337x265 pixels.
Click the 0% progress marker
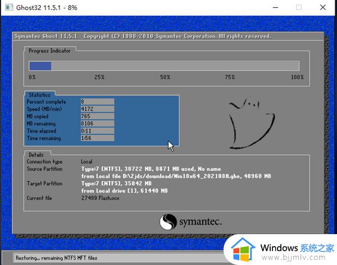click(x=32, y=77)
